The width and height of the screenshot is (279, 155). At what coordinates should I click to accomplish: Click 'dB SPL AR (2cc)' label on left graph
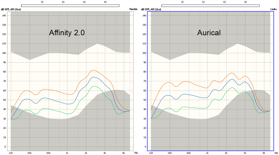click(x=11, y=9)
